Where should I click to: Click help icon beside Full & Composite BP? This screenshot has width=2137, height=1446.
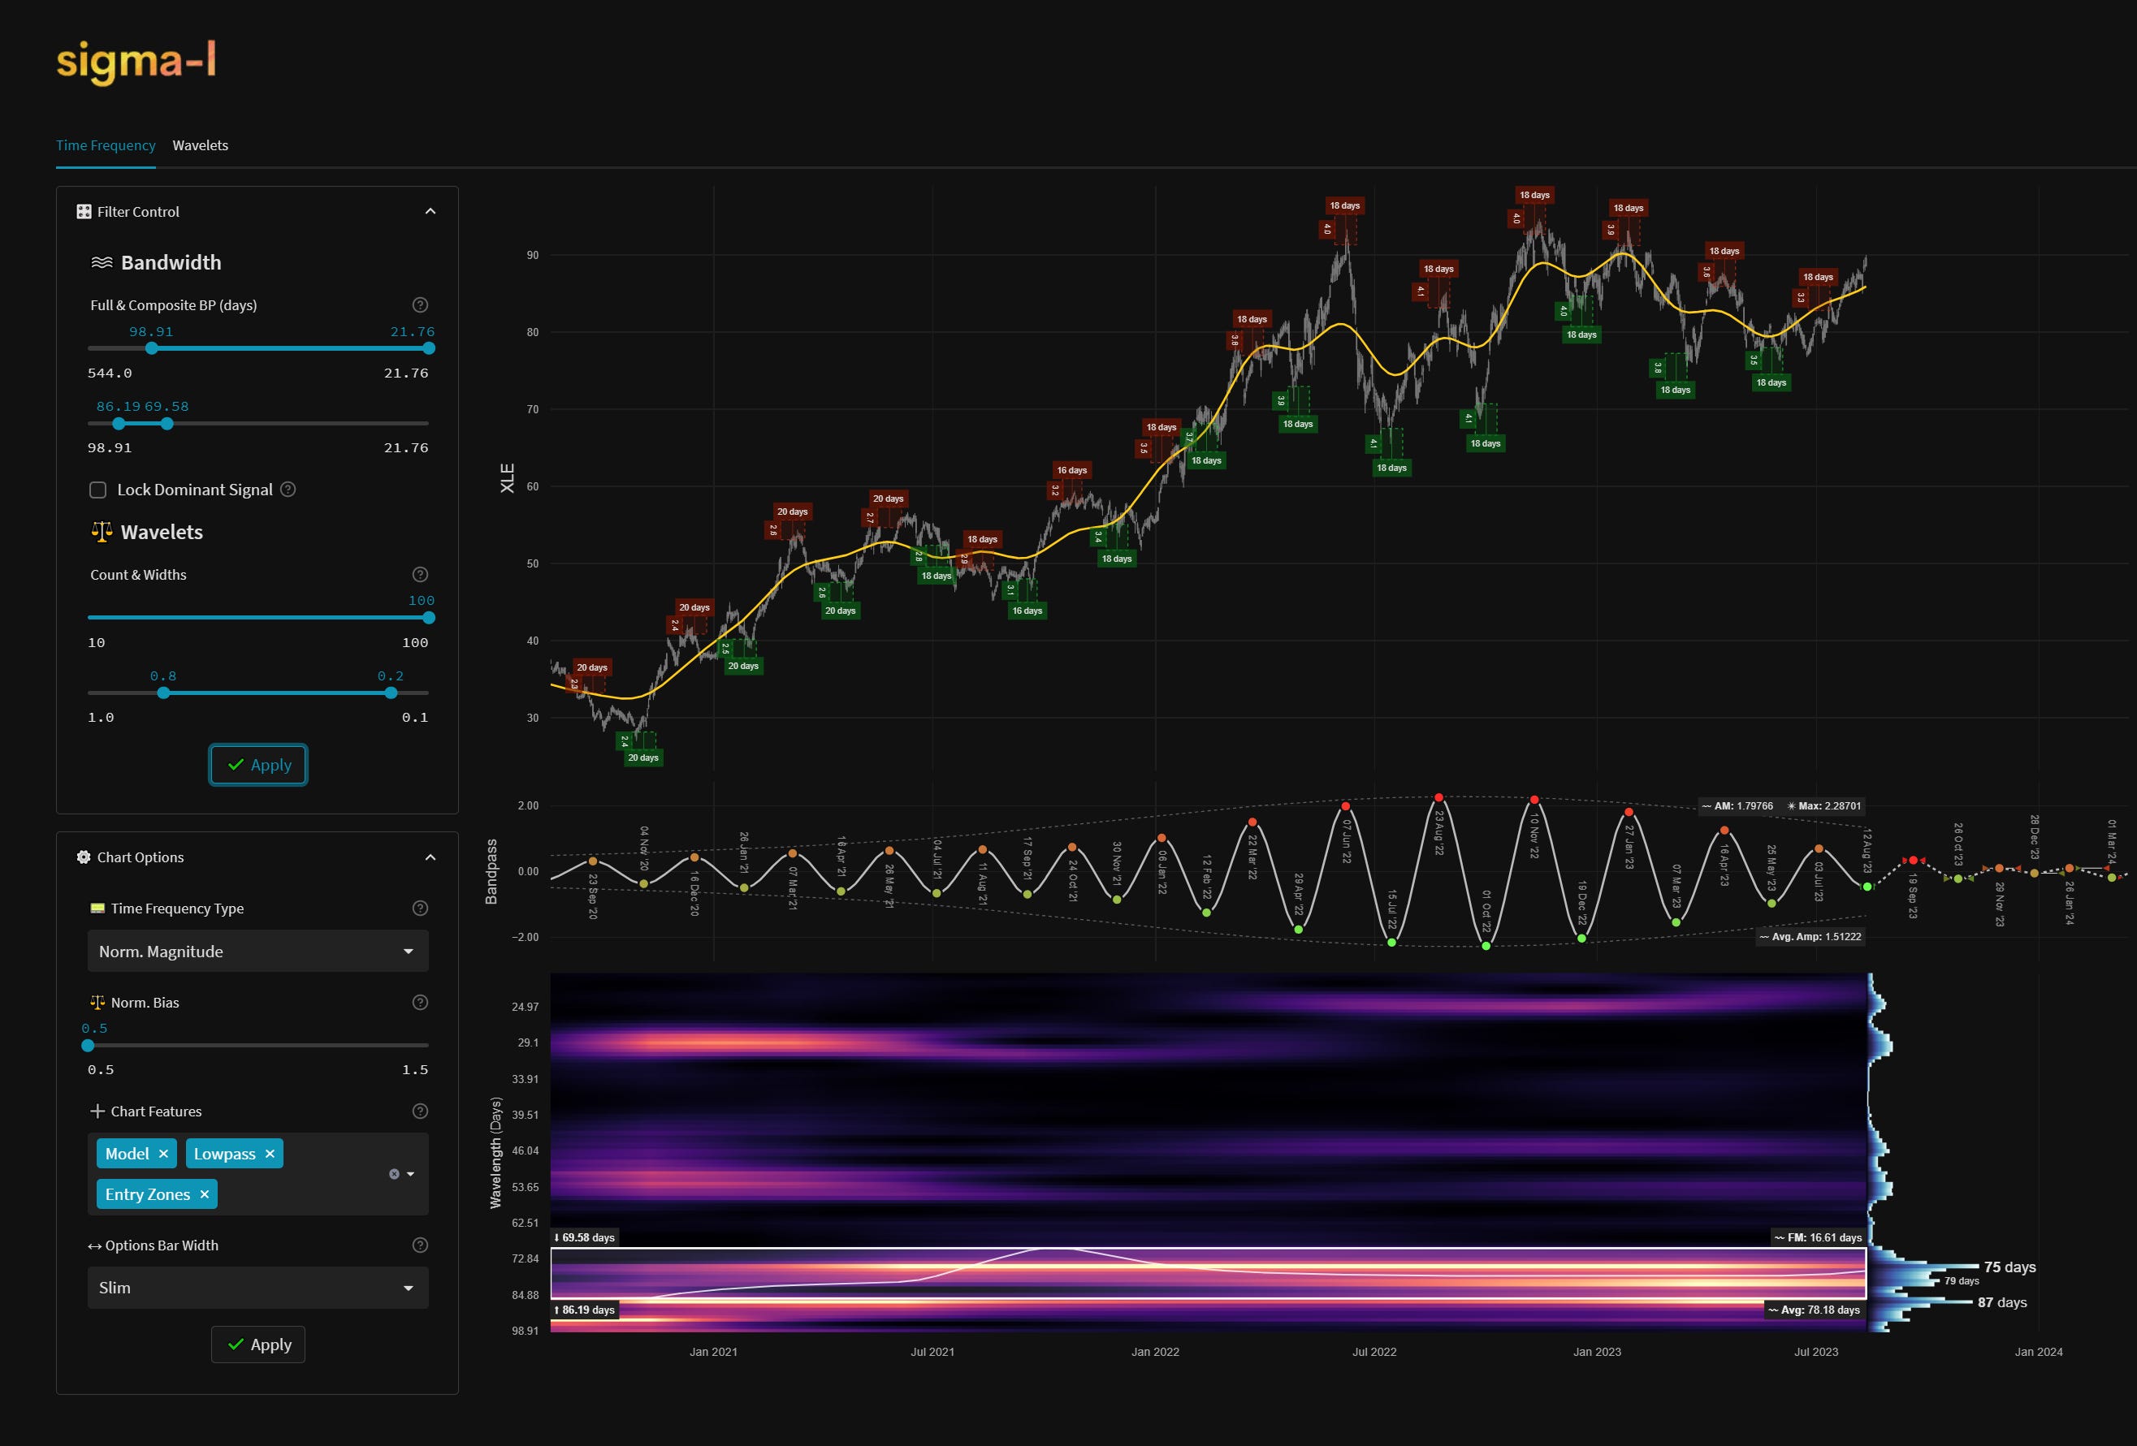tap(420, 305)
